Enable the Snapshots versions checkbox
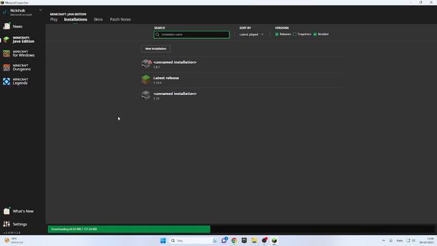This screenshot has width=437, height=246. 294,34
